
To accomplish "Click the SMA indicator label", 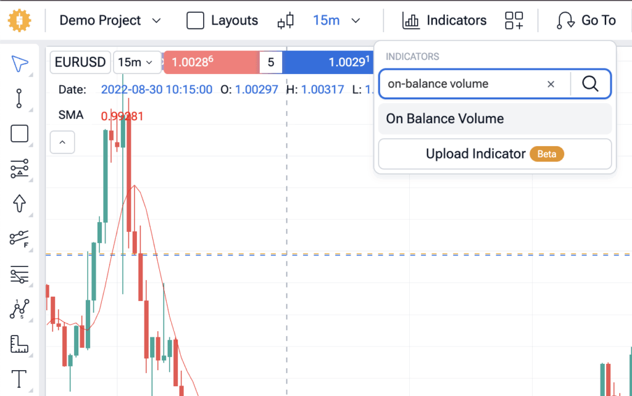I will [71, 115].
